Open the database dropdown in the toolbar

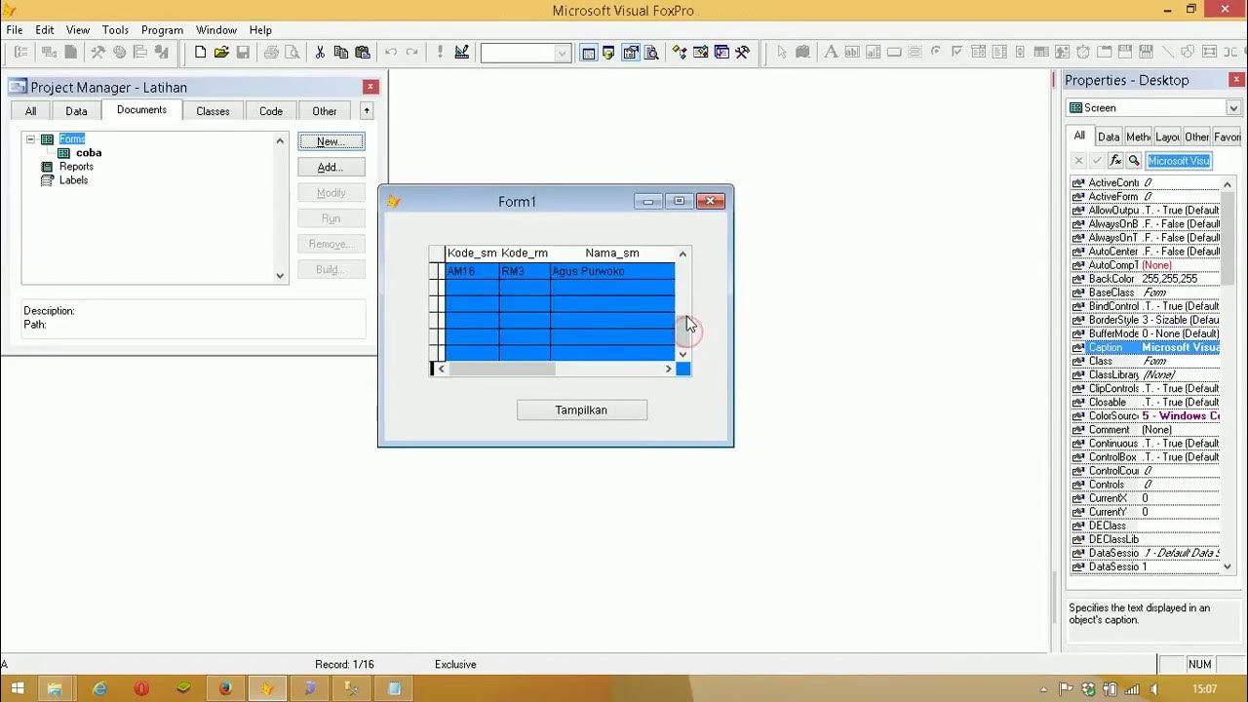[562, 54]
